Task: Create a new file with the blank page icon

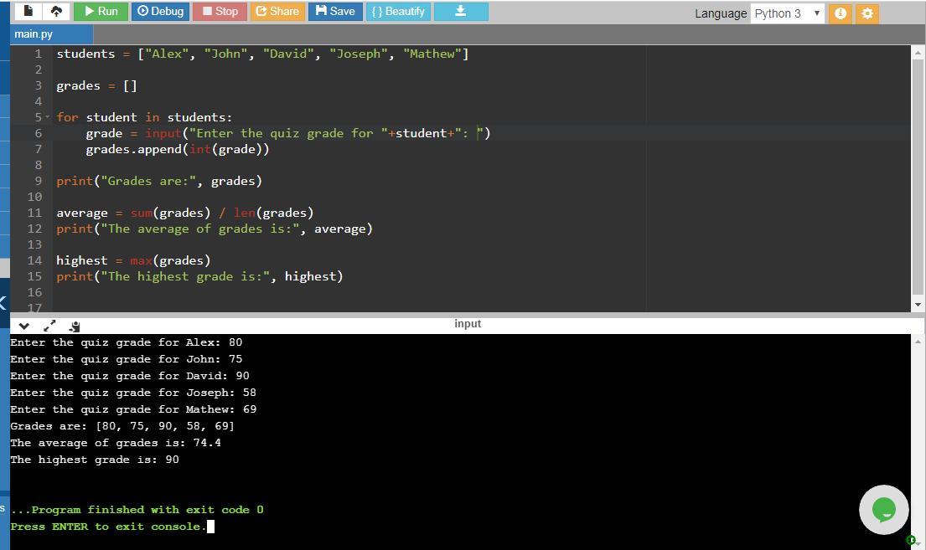Action: [28, 12]
